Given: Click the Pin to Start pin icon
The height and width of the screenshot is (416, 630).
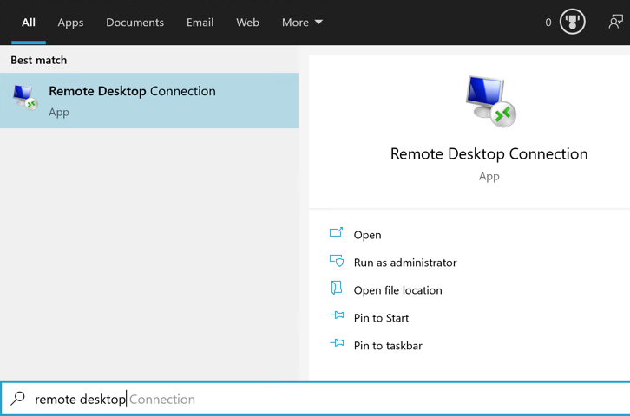Looking at the screenshot, I should tap(337, 317).
